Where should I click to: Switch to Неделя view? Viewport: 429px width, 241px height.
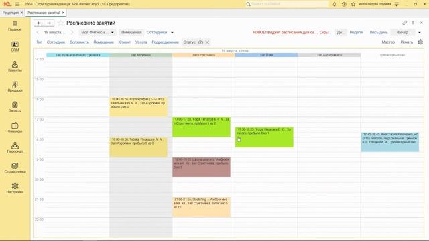tap(356, 32)
